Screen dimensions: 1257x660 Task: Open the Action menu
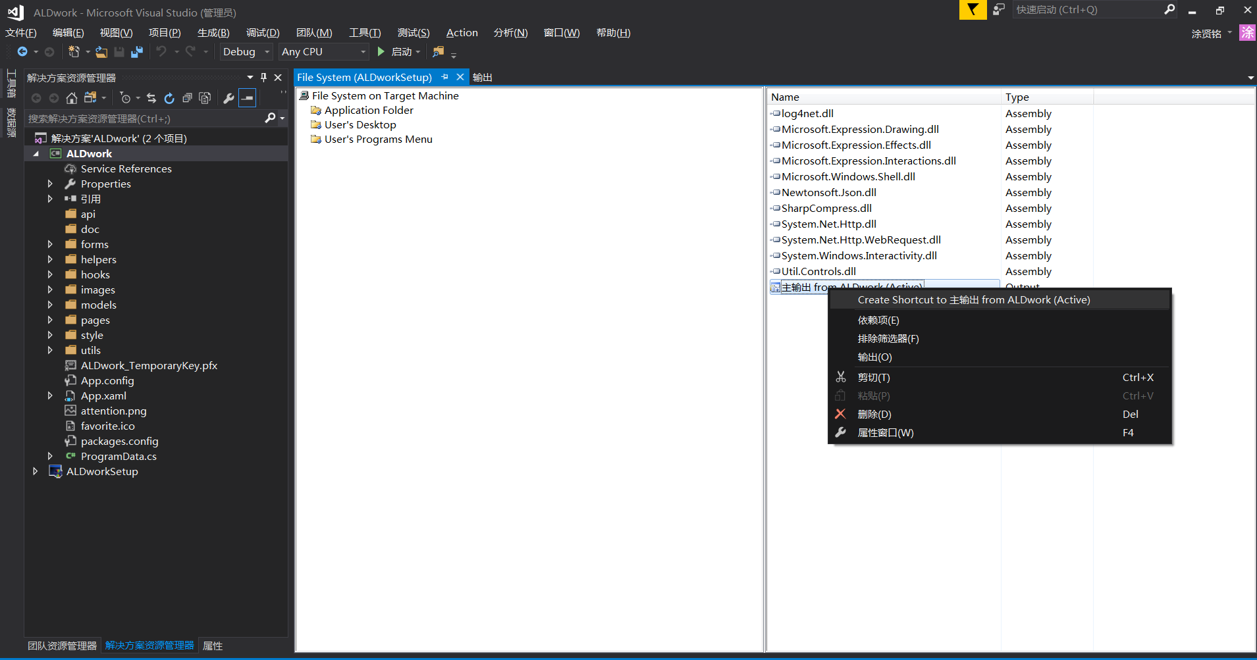(x=462, y=33)
